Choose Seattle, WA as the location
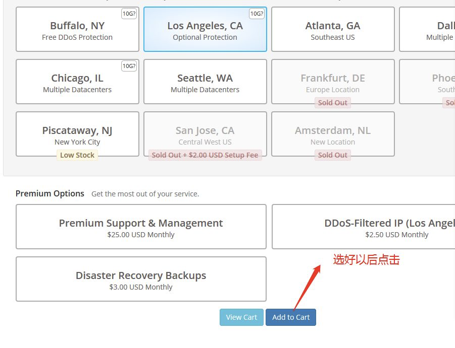Screen dimensions: 455x348 point(205,82)
